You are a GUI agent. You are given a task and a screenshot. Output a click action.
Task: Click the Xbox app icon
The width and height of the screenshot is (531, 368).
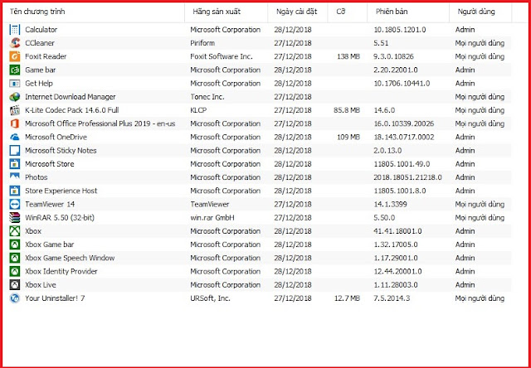click(x=15, y=231)
